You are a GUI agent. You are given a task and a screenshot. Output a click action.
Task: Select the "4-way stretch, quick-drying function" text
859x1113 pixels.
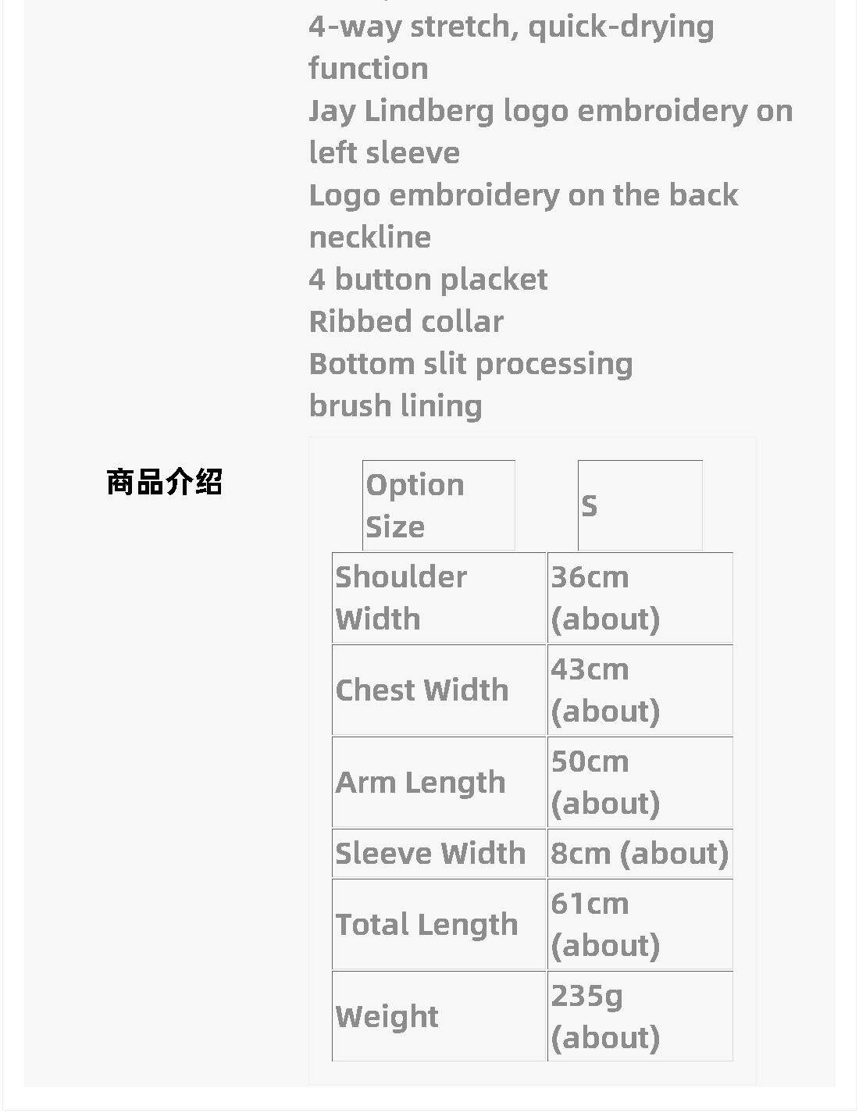click(x=511, y=47)
